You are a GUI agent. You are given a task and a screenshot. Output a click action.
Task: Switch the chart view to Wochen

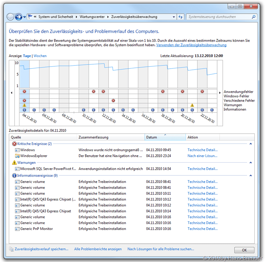pos(40,56)
